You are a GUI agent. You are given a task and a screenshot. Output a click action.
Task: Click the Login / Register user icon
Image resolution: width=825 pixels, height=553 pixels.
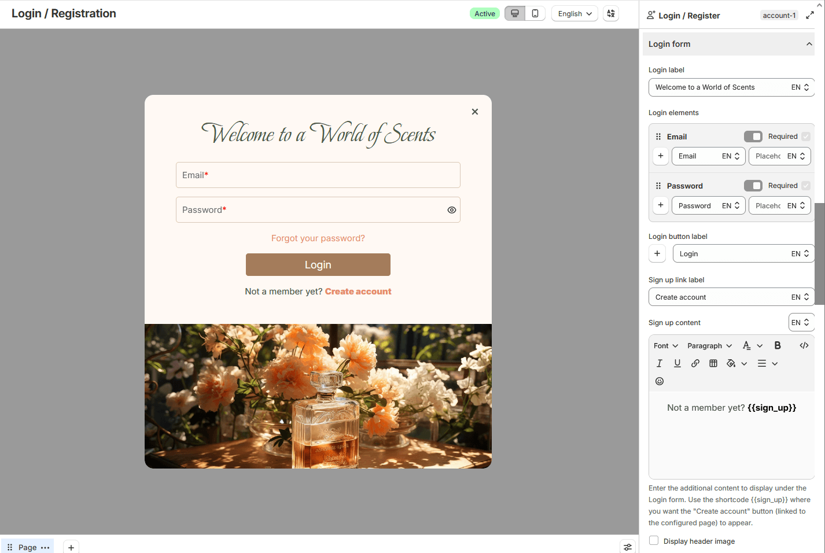[x=651, y=15]
